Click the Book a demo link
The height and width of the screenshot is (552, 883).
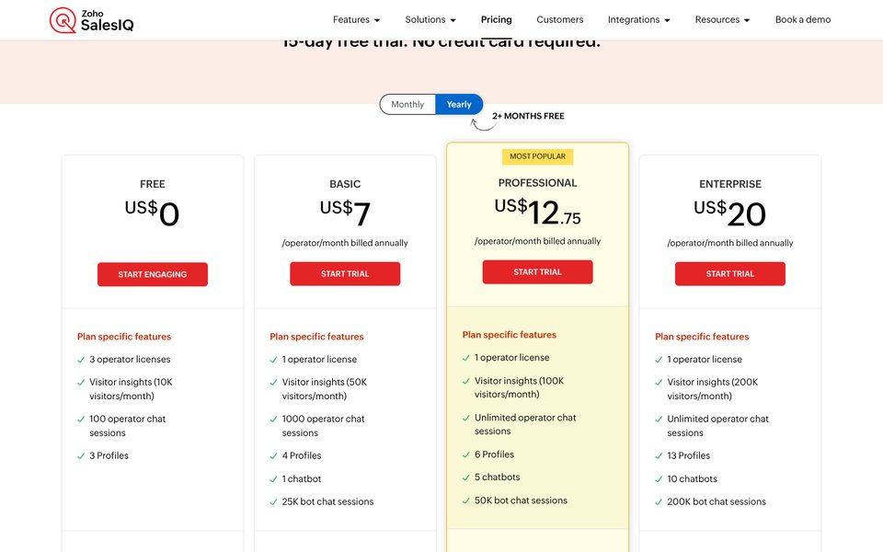point(803,19)
